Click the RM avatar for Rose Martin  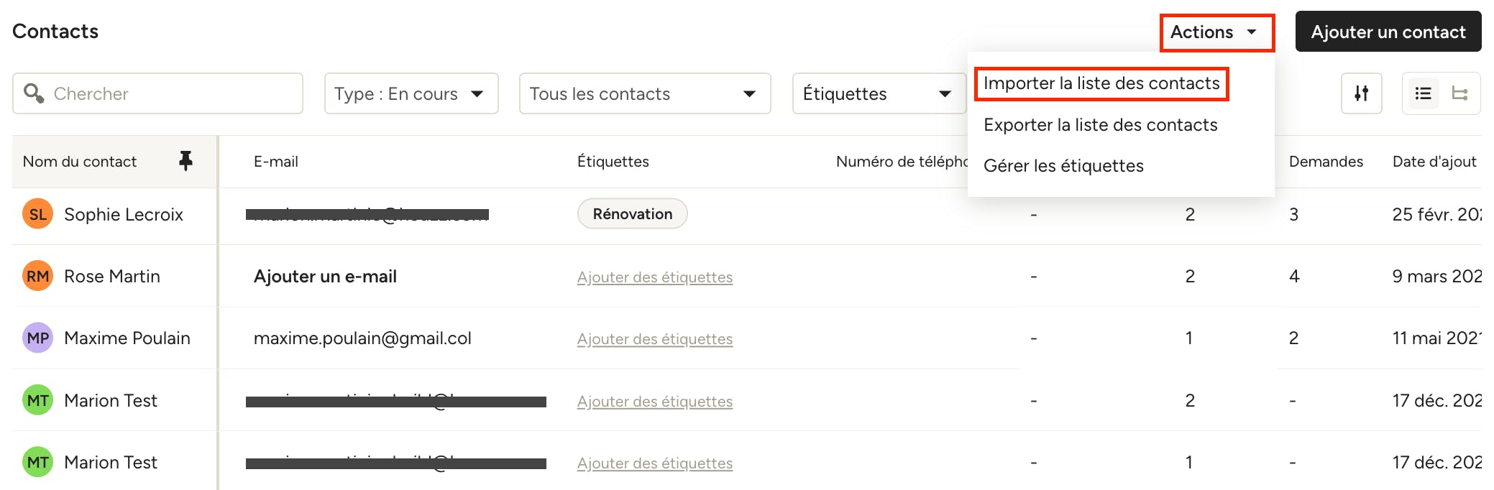click(38, 276)
